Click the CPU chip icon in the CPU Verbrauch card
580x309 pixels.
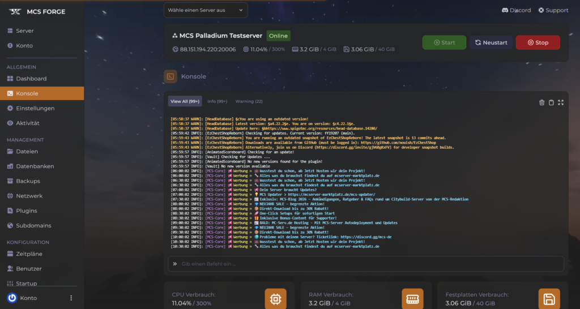(276, 299)
